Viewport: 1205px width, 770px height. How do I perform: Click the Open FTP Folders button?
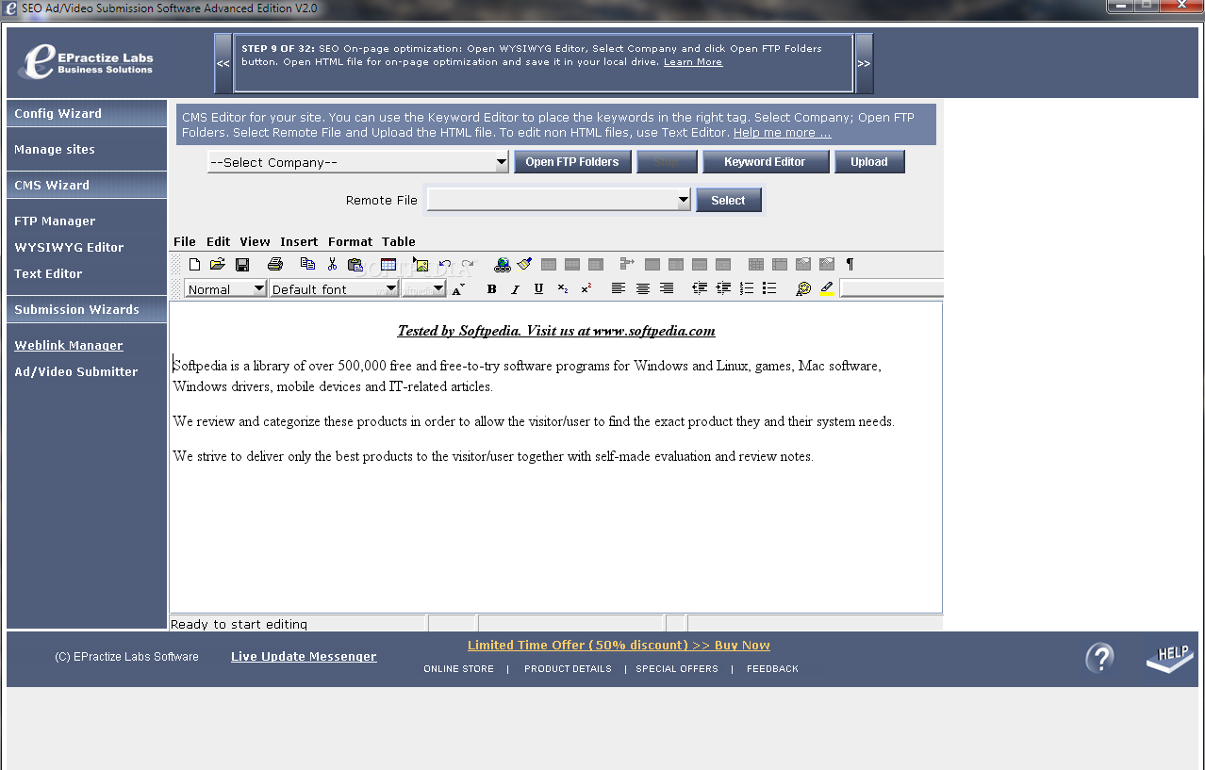pyautogui.click(x=572, y=162)
